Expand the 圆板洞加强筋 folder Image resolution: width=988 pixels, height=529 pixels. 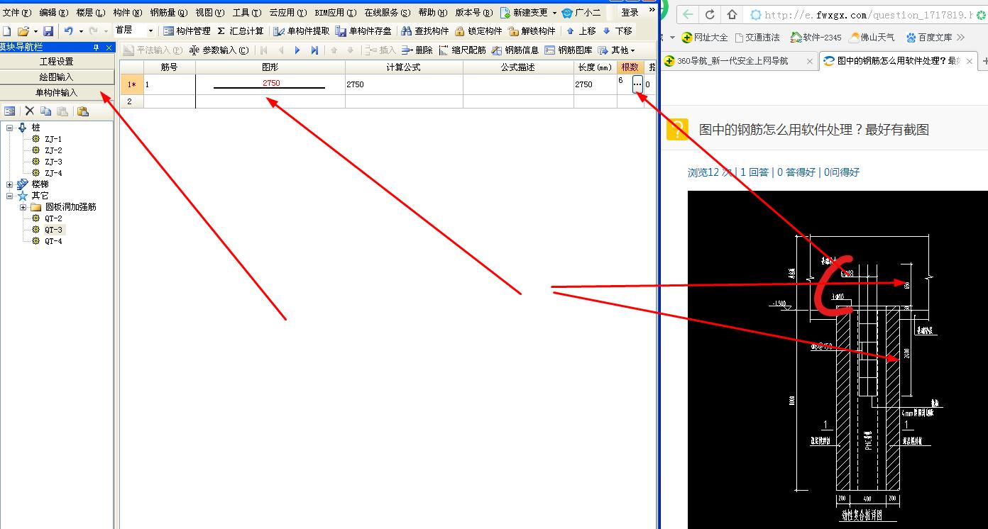point(23,207)
